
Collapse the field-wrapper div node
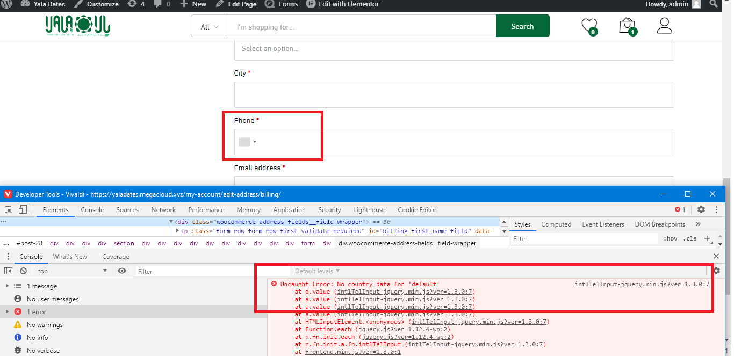click(x=171, y=222)
